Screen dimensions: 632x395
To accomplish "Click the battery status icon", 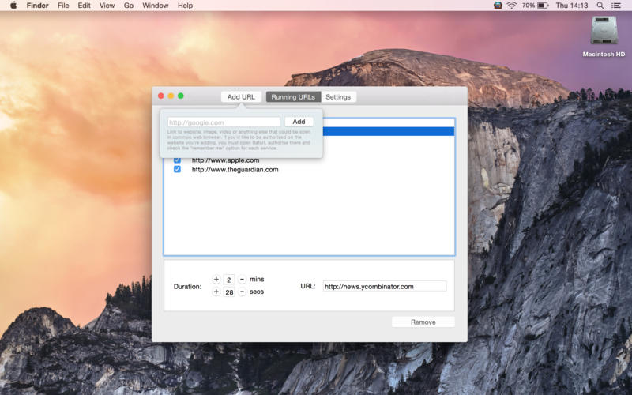I will click(544, 6).
